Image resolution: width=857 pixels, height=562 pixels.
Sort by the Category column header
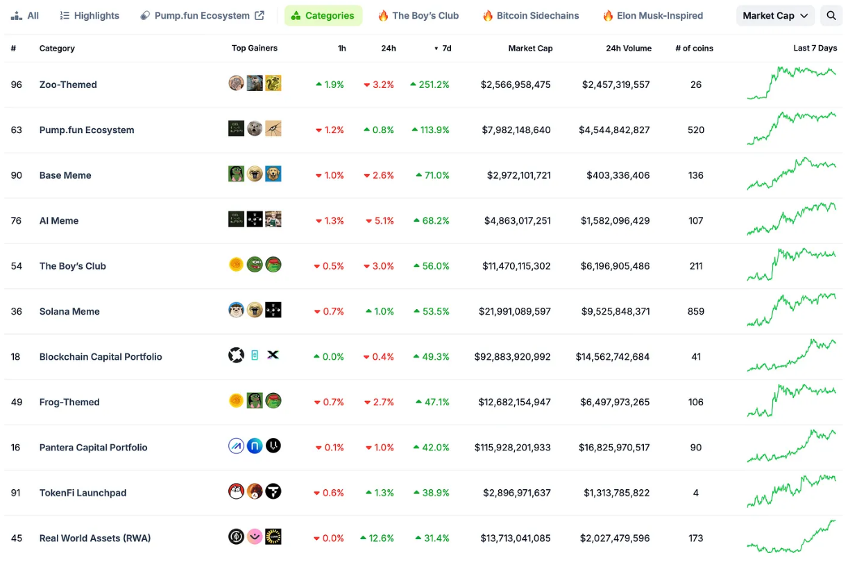pyautogui.click(x=57, y=49)
